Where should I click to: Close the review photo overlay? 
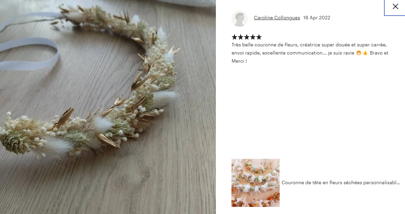395,7
